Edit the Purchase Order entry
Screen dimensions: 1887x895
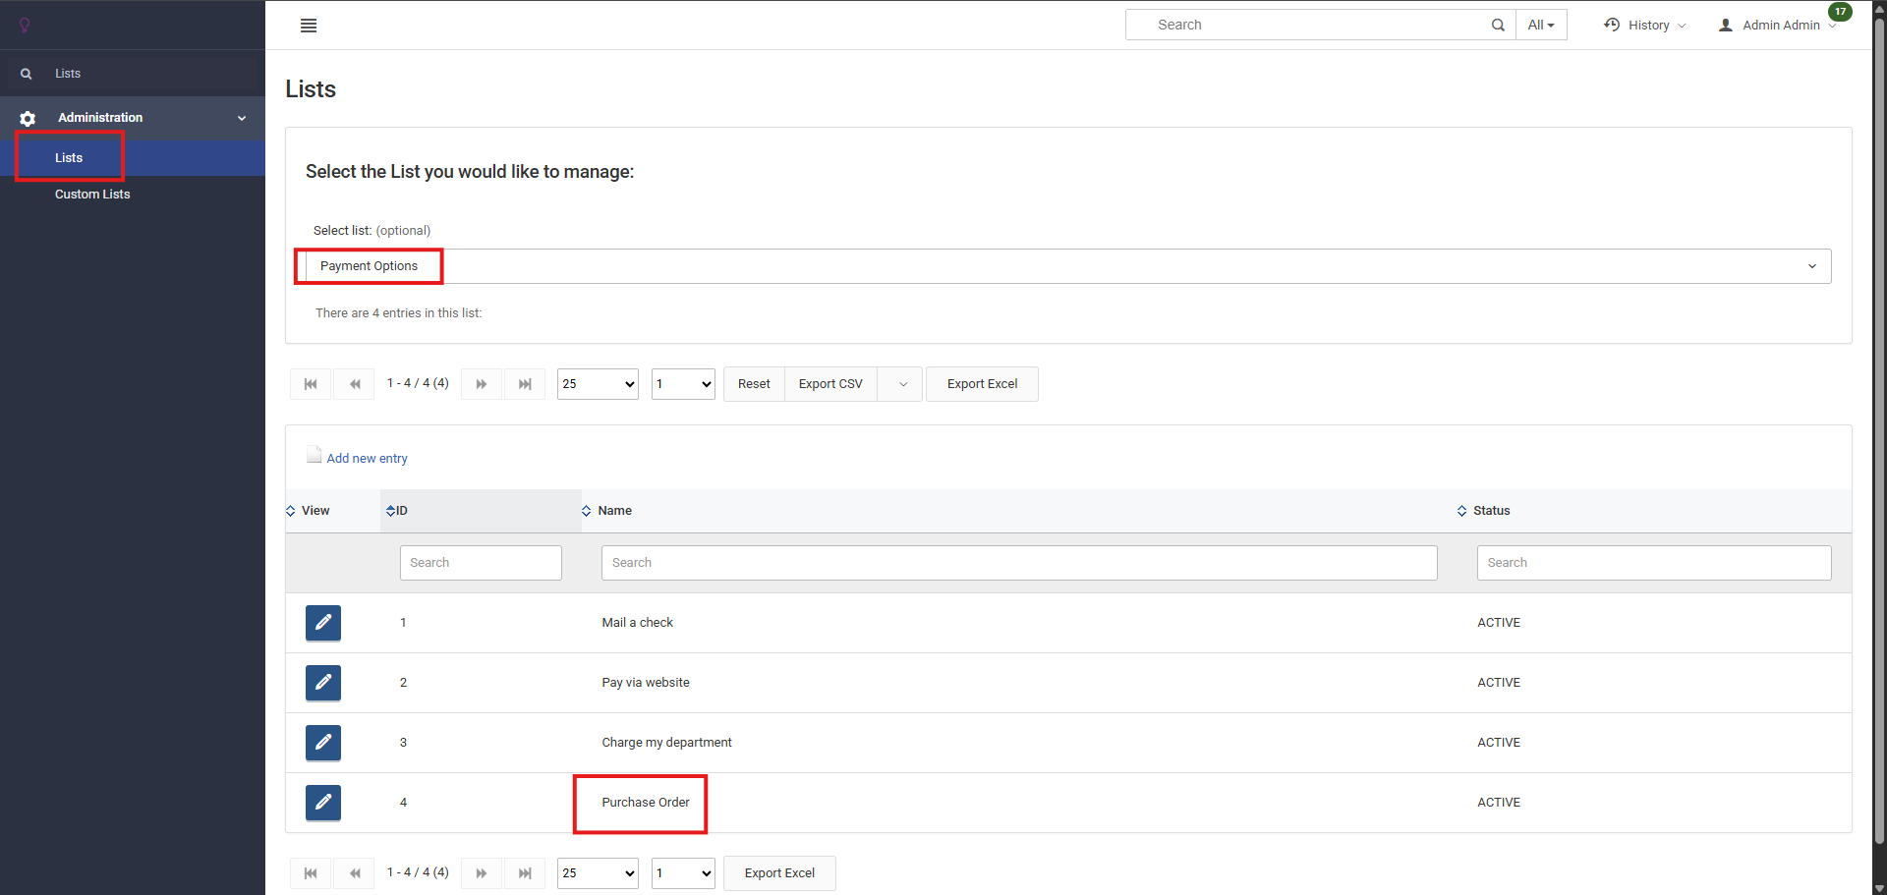[323, 803]
